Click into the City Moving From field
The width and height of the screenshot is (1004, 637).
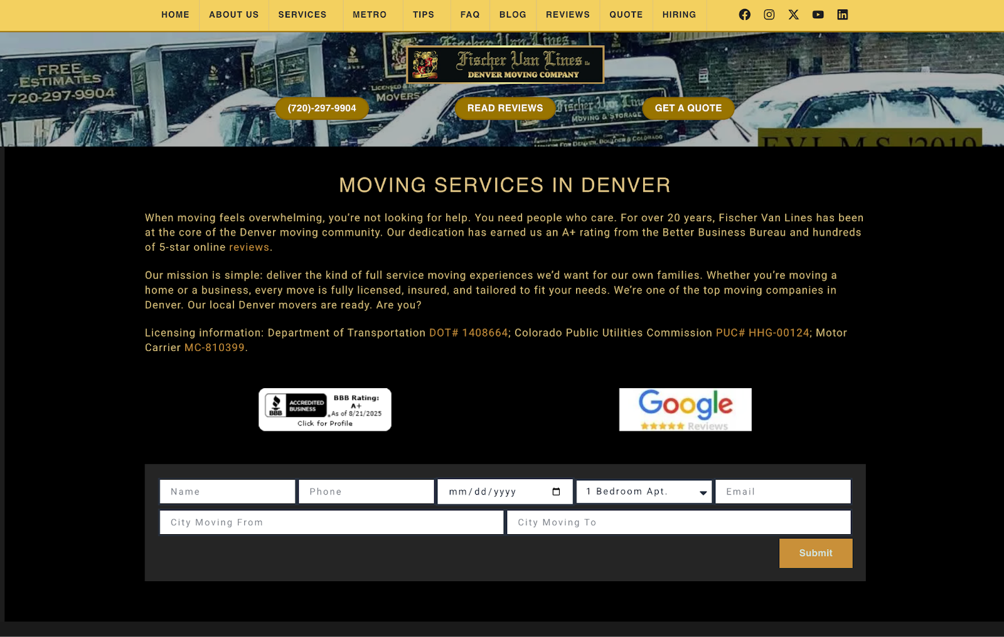coord(331,522)
